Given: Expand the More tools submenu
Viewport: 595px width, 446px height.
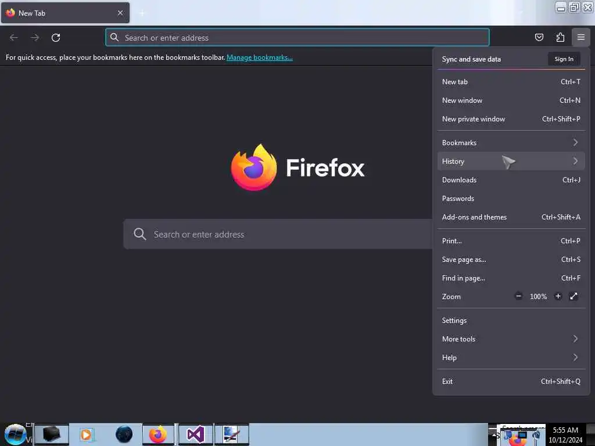Looking at the screenshot, I should click(x=511, y=339).
